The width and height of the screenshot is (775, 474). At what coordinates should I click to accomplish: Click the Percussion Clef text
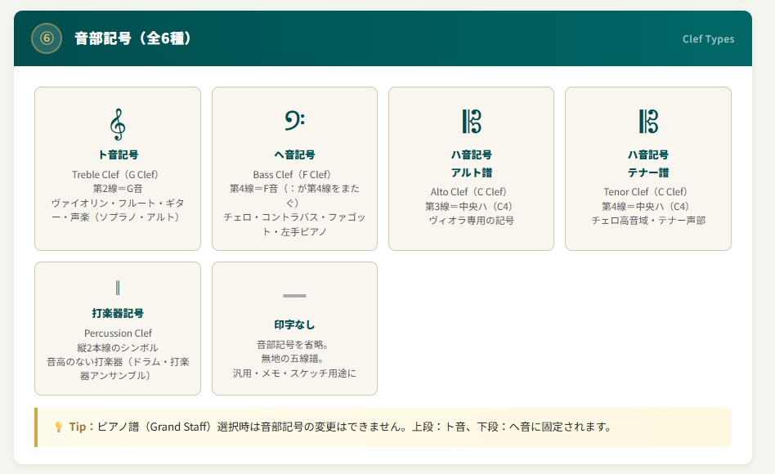point(118,333)
